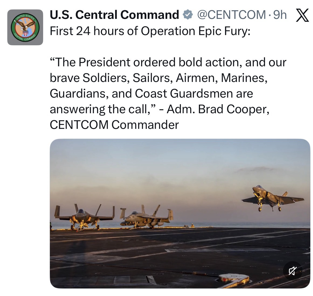Click the deck equipment at video bottom right
Viewport: 313px width, 296px height.
coord(234,279)
